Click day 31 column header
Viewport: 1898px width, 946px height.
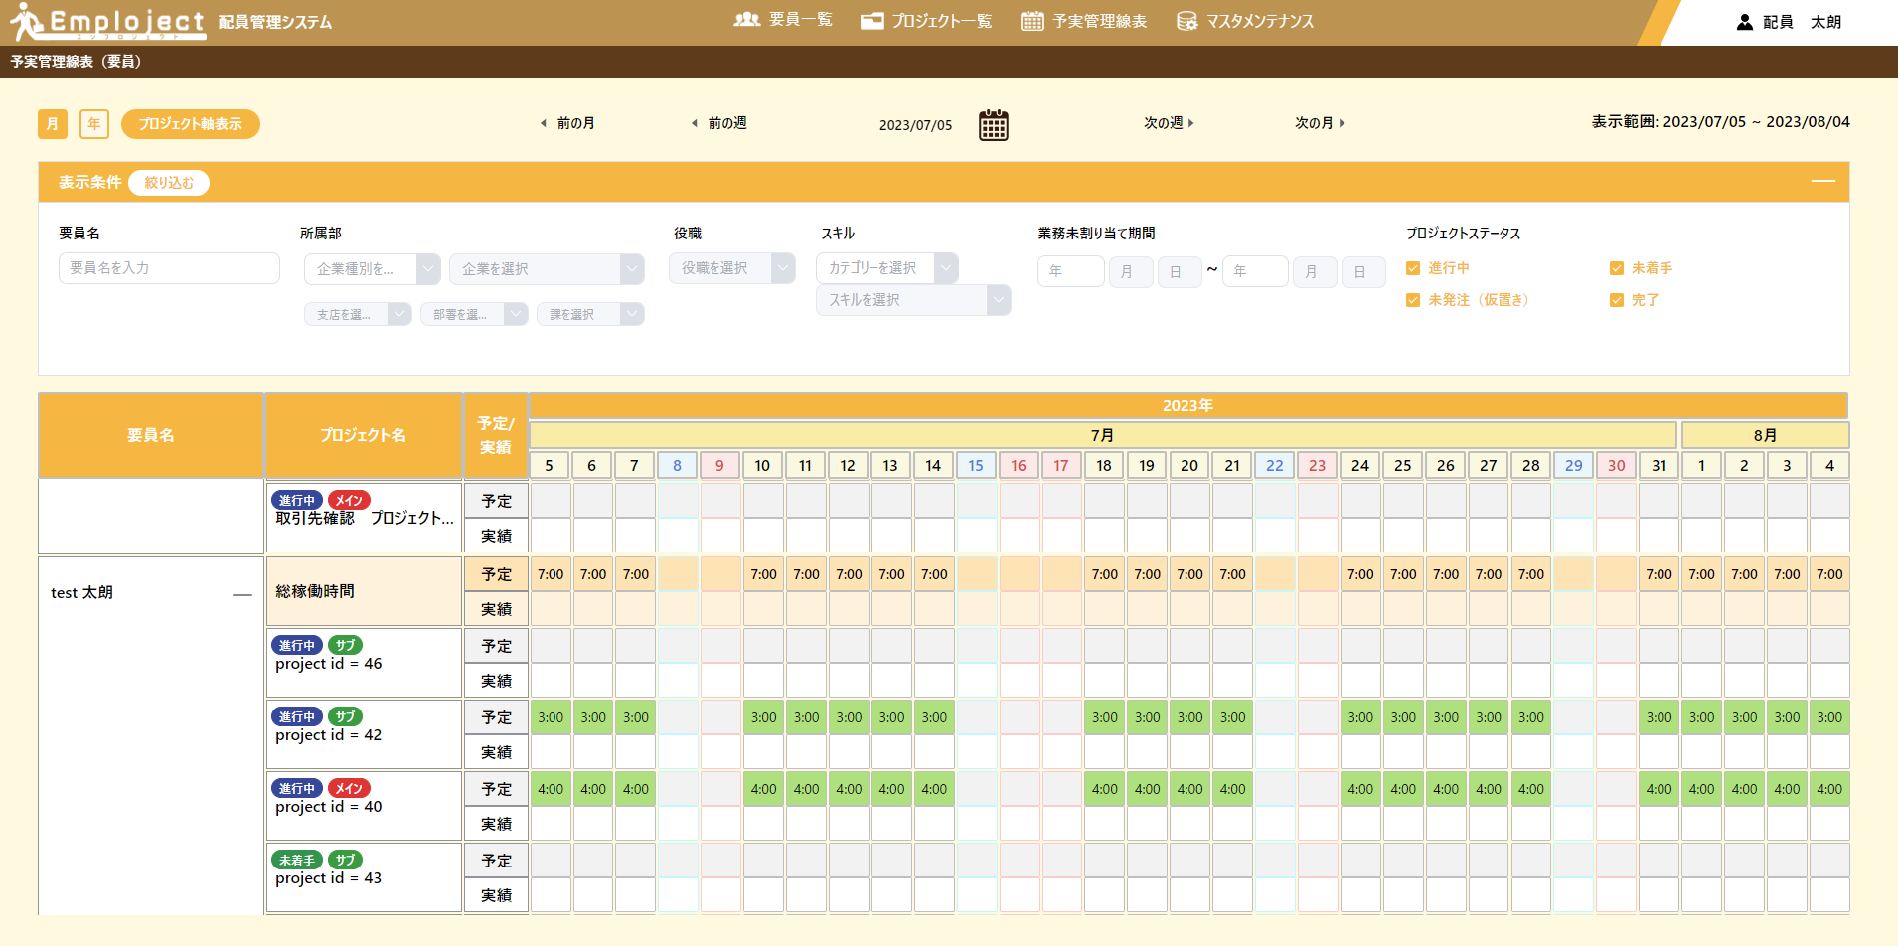pos(1660,465)
